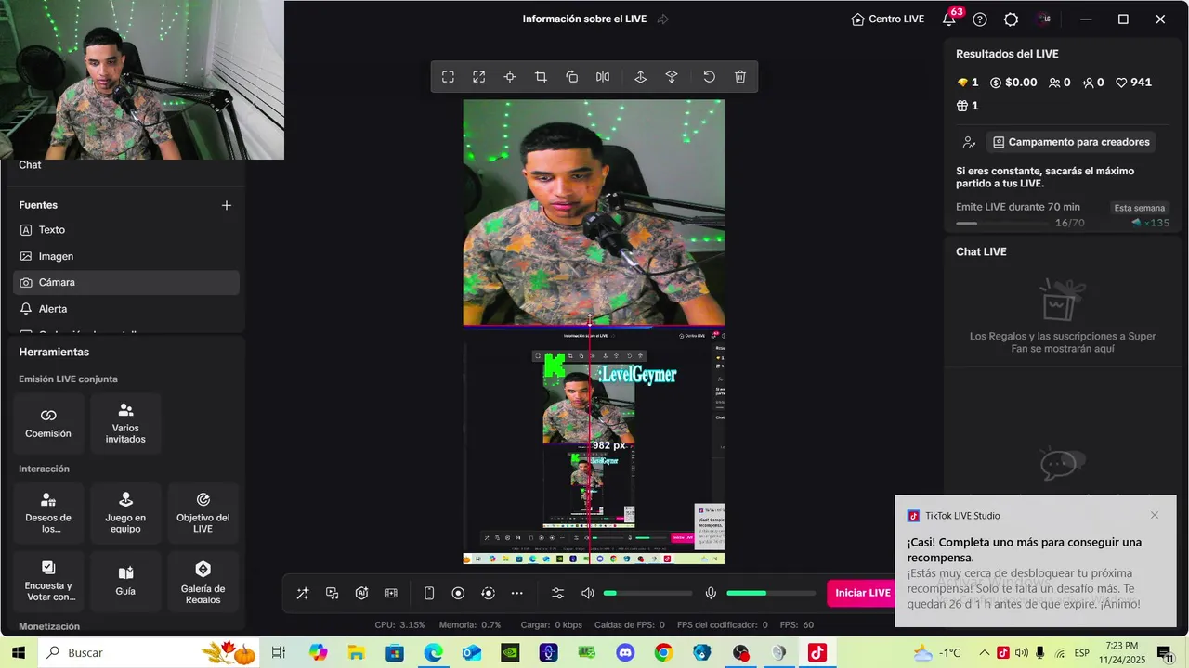Image resolution: width=1189 pixels, height=668 pixels.
Task: Open audio mixer settings sliders icon
Action: tap(557, 593)
